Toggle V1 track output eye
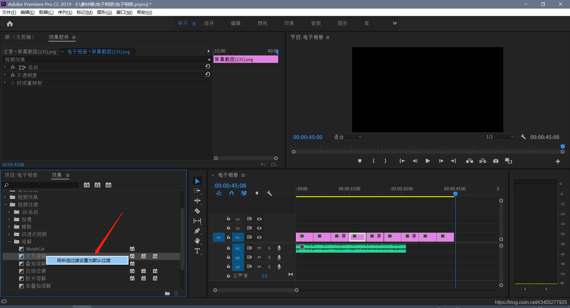The height and width of the screenshot is (308, 570). (x=259, y=237)
